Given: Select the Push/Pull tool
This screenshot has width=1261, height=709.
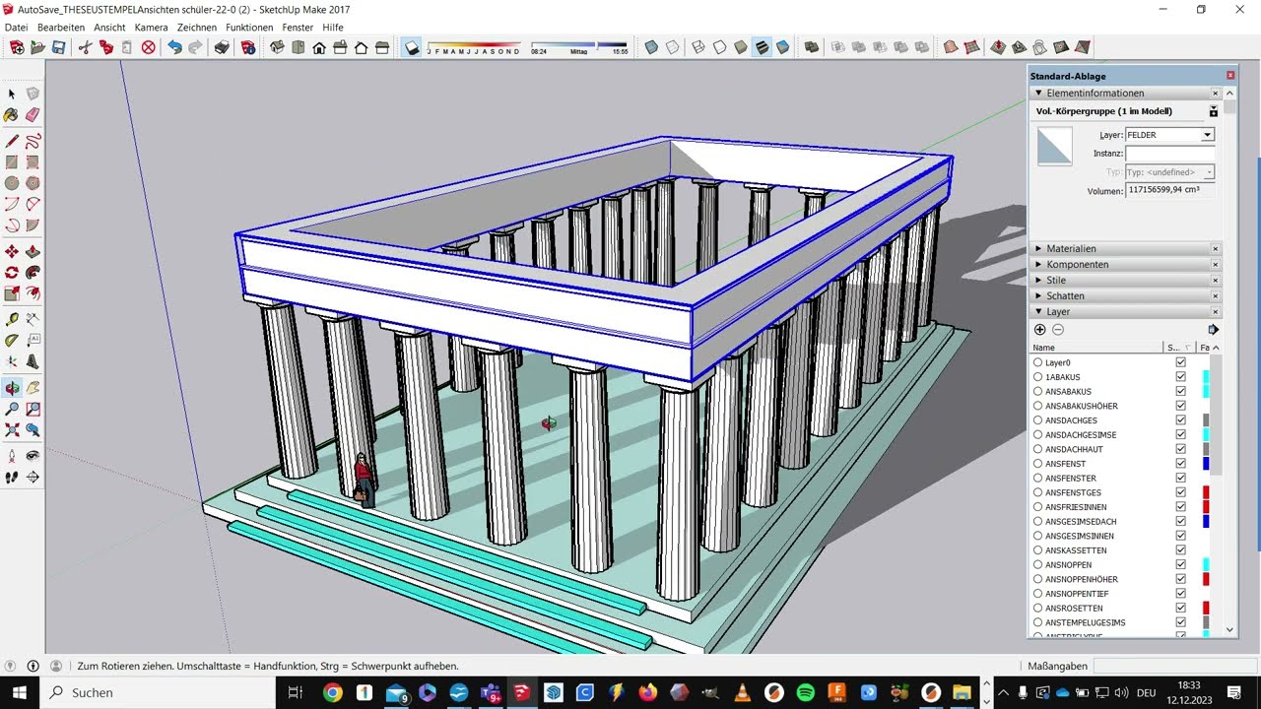Looking at the screenshot, I should tap(33, 252).
